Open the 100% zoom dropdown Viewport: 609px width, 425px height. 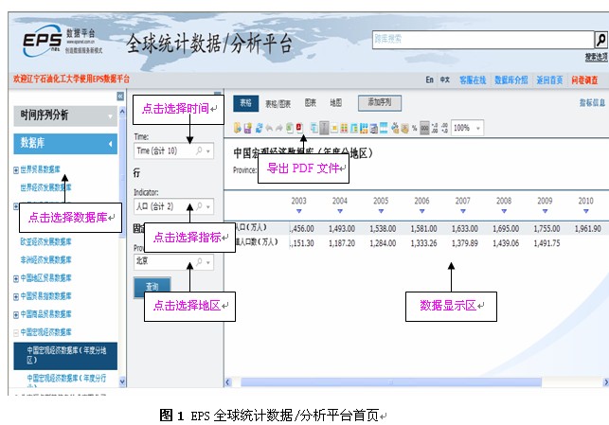(478, 128)
